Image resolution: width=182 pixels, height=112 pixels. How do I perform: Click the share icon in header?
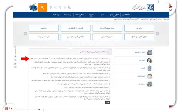pyautogui.click(x=55, y=8)
